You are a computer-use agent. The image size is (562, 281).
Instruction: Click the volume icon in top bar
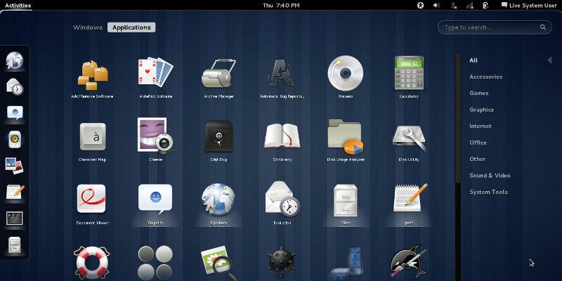coord(436,5)
